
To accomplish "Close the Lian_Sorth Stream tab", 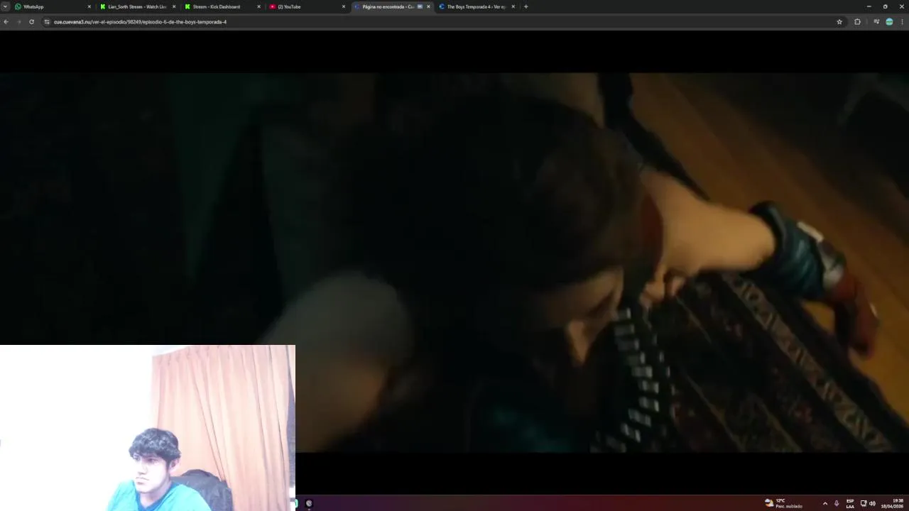I will [174, 6].
